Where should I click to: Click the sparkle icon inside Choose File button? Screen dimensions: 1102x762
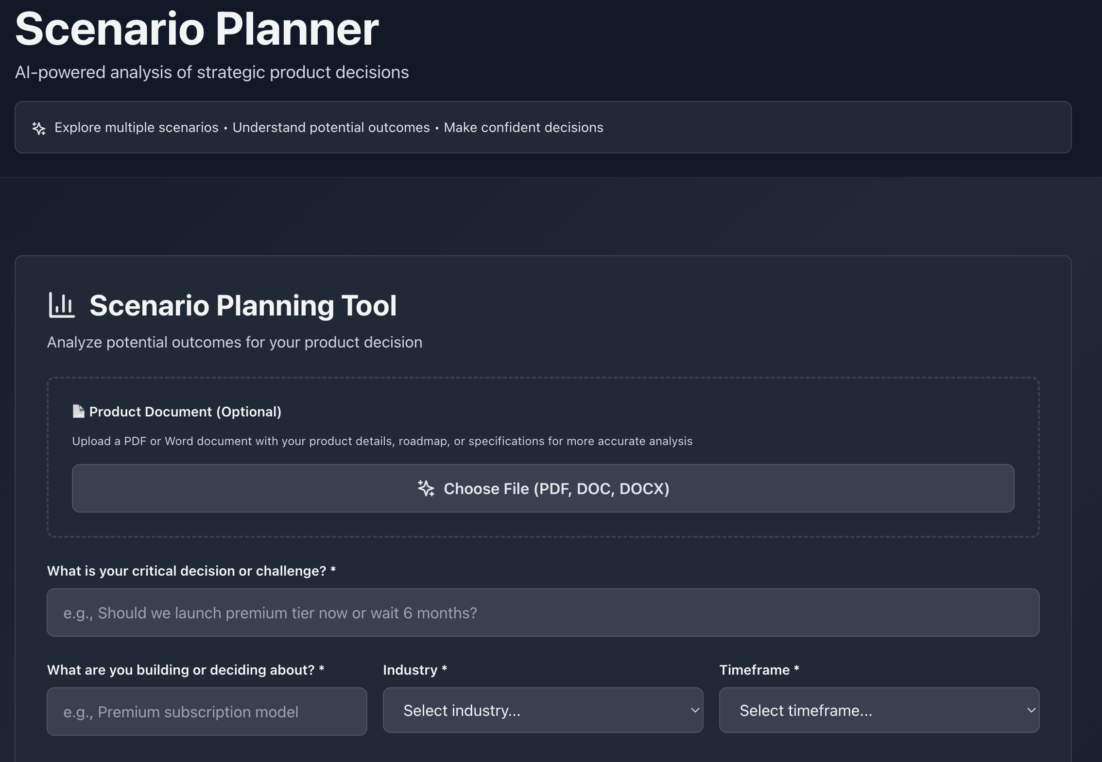point(426,488)
